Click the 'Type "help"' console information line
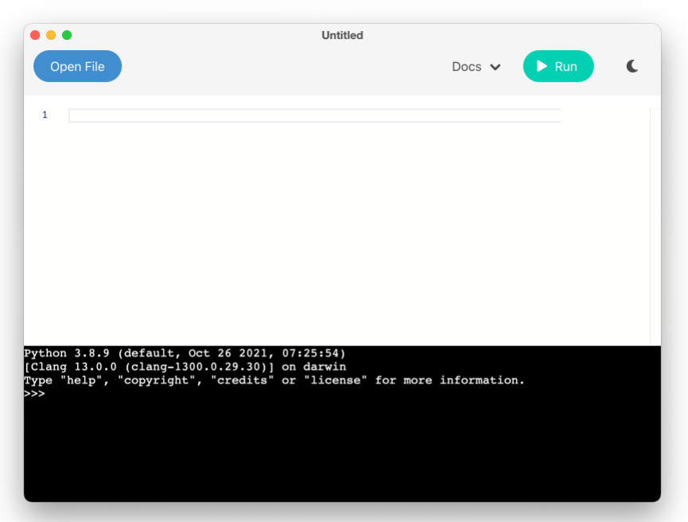The height and width of the screenshot is (522, 688). (274, 380)
